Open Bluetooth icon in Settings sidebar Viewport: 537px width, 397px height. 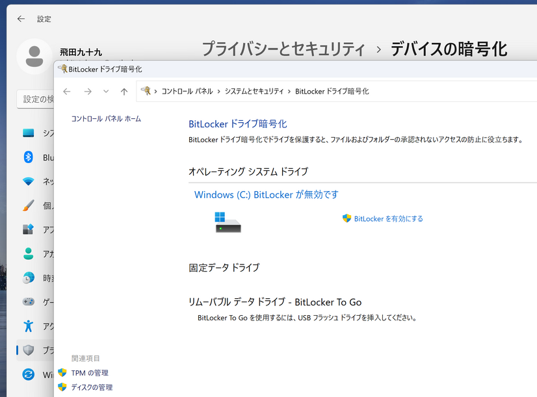click(x=29, y=157)
